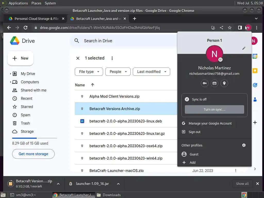Open more actions for BetaCraft-Launcher-macOS.zip
This screenshot has width=264, height=198.
(x=236, y=171)
